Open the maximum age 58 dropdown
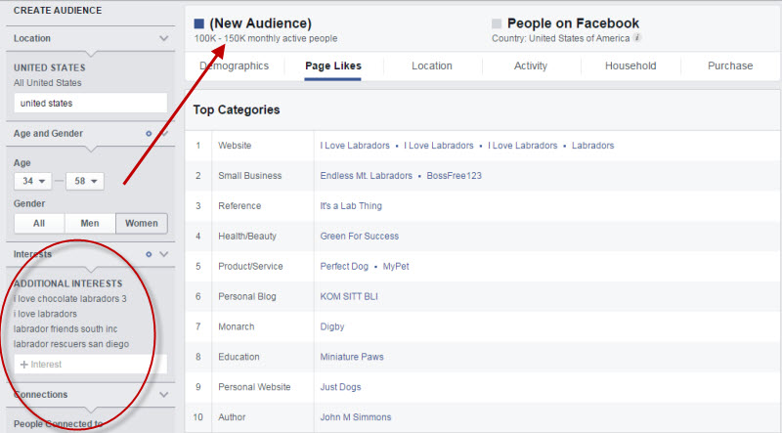 click(x=85, y=181)
